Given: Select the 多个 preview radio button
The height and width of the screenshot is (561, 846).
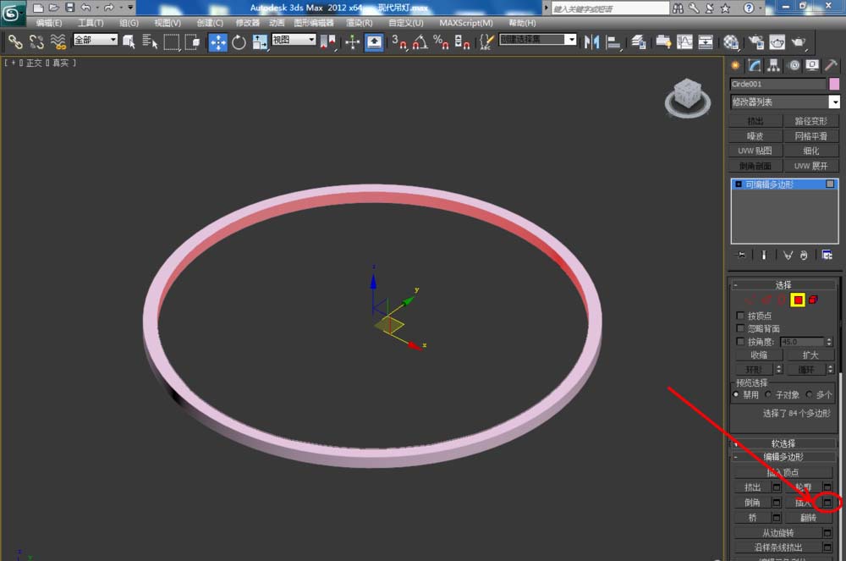Looking at the screenshot, I should (x=809, y=395).
